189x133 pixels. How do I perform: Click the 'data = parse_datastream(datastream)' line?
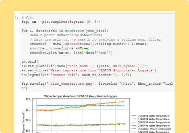(x=66, y=35)
